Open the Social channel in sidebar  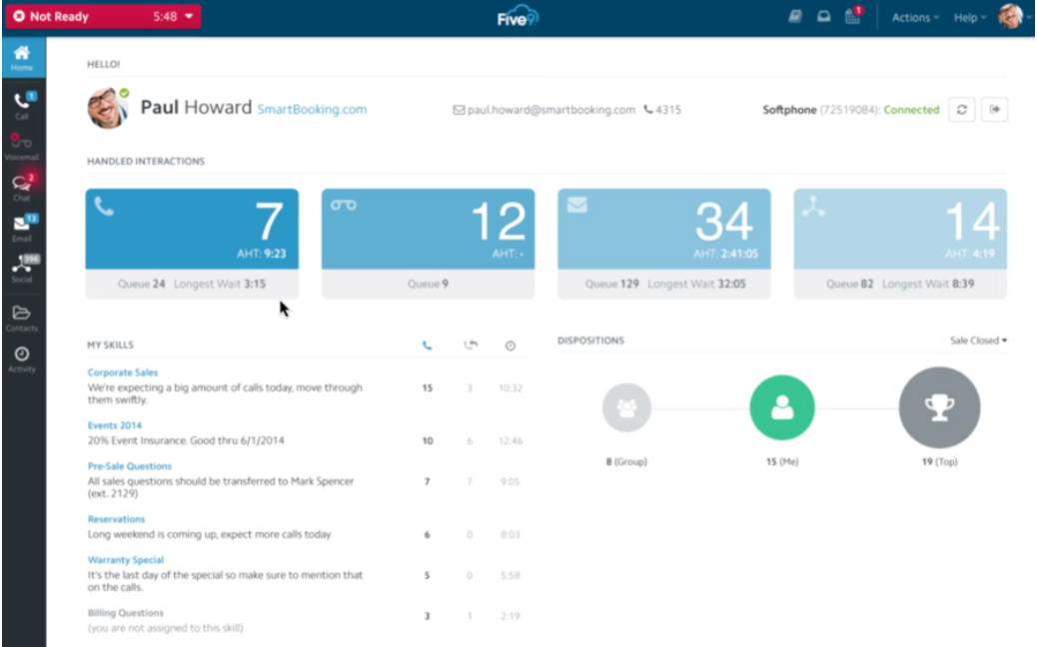pyautogui.click(x=22, y=269)
